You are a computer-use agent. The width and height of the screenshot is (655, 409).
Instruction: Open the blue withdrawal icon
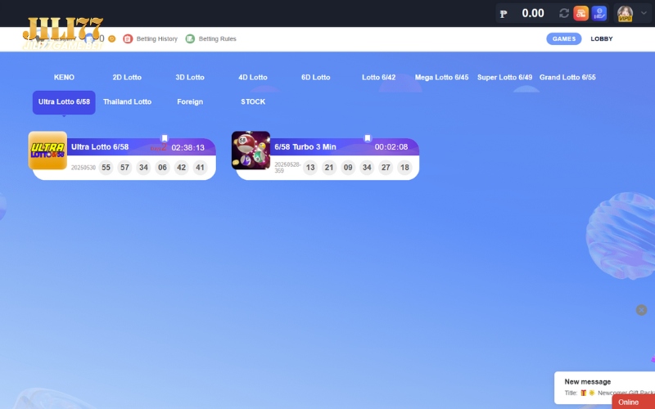pos(599,13)
